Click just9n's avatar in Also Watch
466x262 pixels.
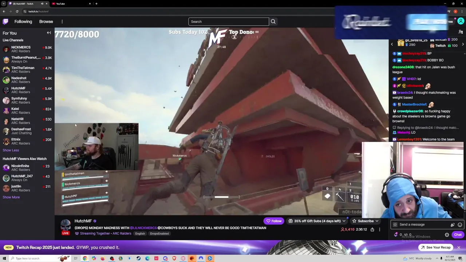tap(6, 188)
